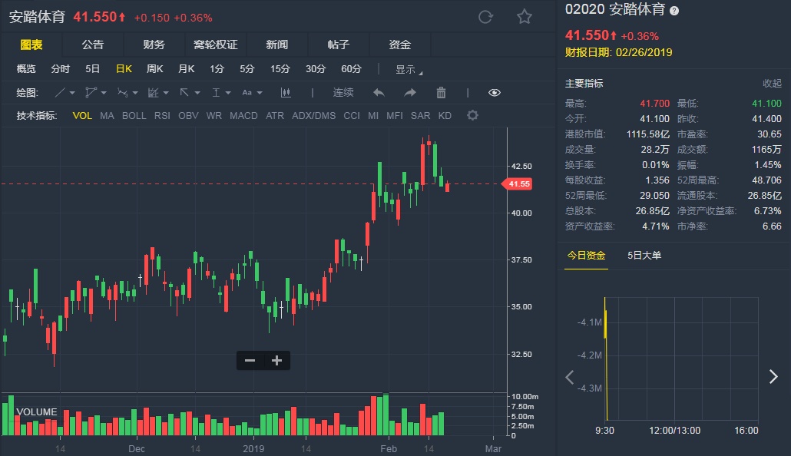
Task: Undo the last drawing action
Action: pos(379,93)
